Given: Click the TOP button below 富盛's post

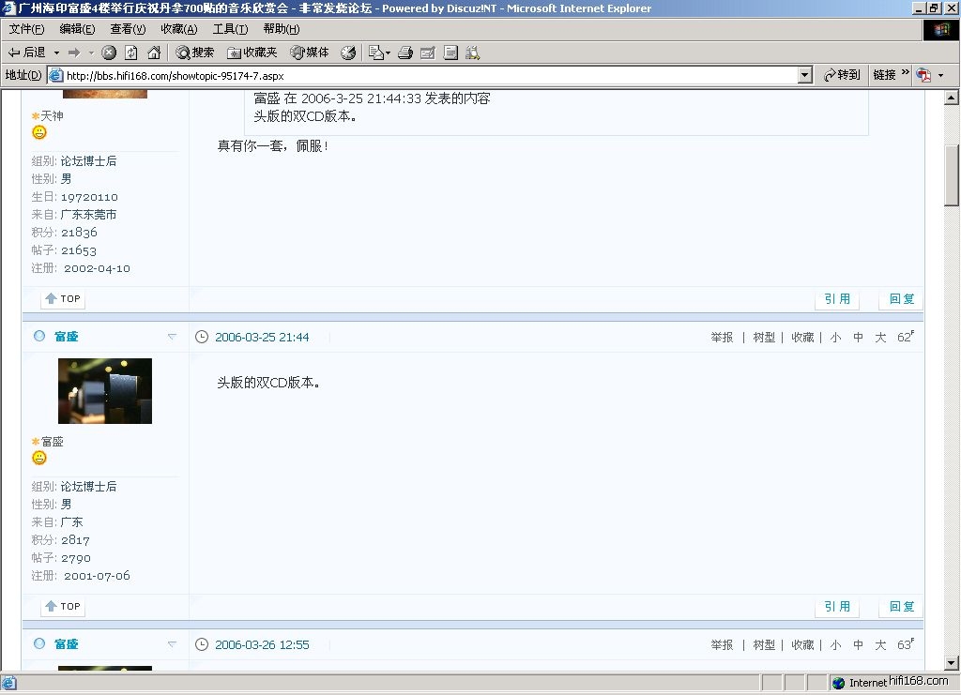Looking at the screenshot, I should point(63,607).
